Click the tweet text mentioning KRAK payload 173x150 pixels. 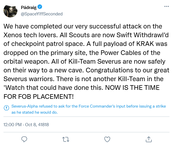(x=85, y=44)
